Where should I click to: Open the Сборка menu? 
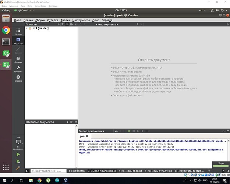[40, 20]
